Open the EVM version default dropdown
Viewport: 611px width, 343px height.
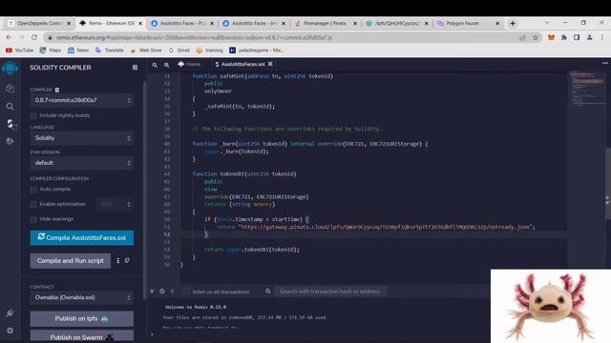click(x=82, y=163)
